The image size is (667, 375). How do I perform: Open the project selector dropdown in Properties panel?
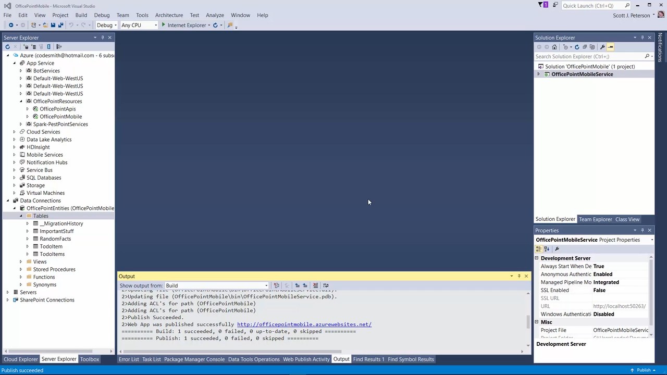652,240
